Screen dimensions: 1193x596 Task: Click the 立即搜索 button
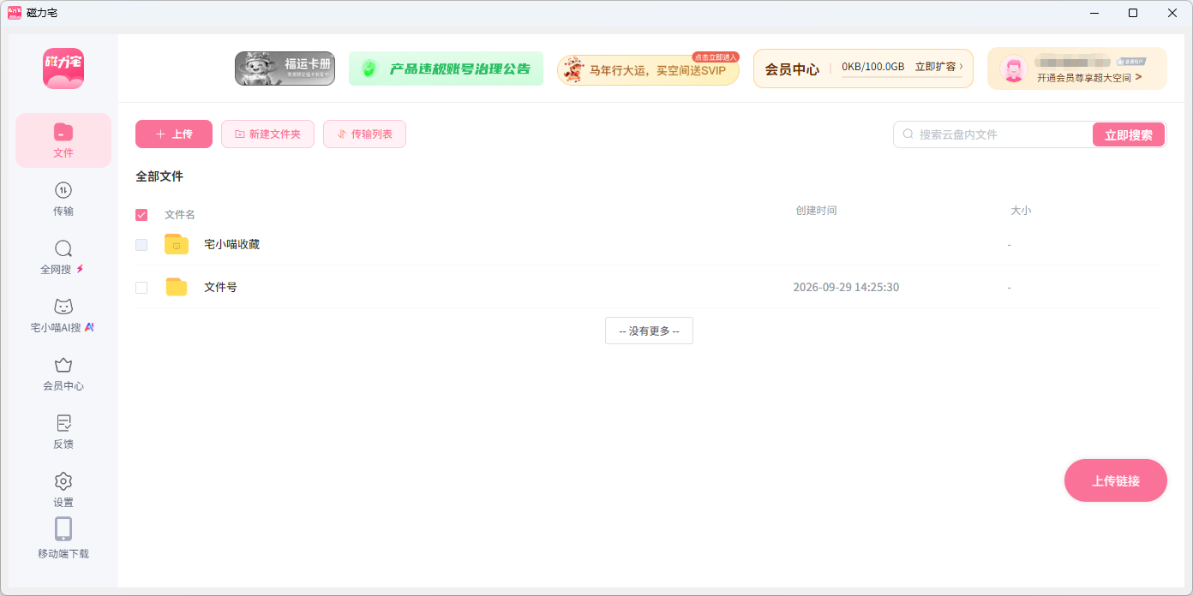tap(1129, 134)
